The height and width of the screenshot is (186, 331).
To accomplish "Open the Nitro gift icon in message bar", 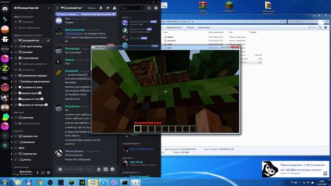I will coord(99,169).
